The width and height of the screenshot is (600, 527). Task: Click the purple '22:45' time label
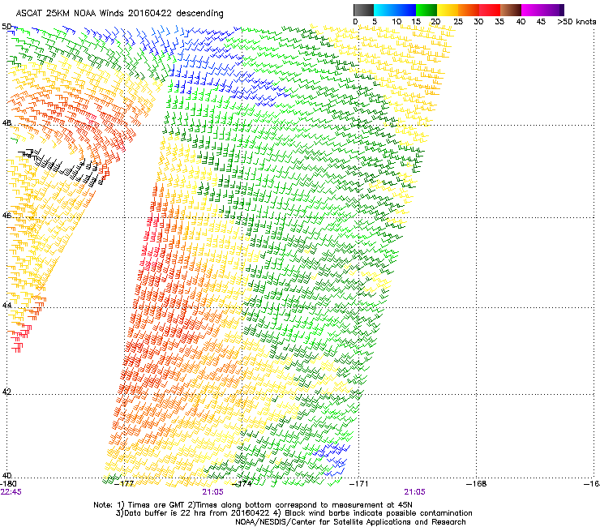click(11, 492)
